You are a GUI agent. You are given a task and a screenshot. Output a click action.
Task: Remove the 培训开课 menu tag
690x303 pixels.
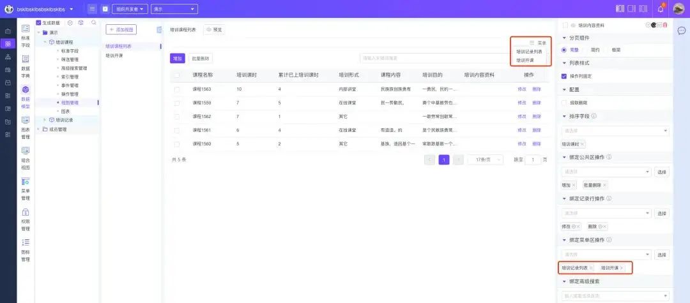pos(622,268)
